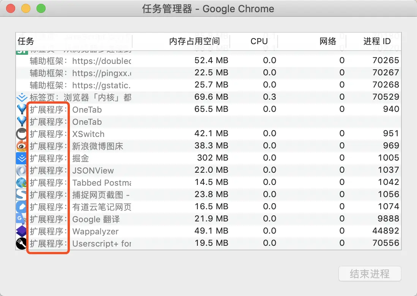Screen dimensions: 417x296
Task: Select the Userscript+ for extension name
Action: [102, 243]
